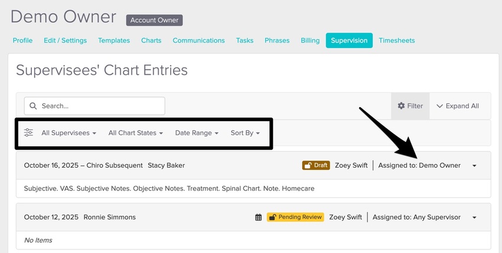Open the All Supervisees dropdown
502x253 pixels.
tap(69, 133)
